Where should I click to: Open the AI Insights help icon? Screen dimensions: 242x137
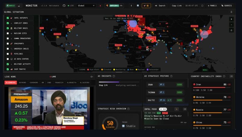tap(114, 76)
